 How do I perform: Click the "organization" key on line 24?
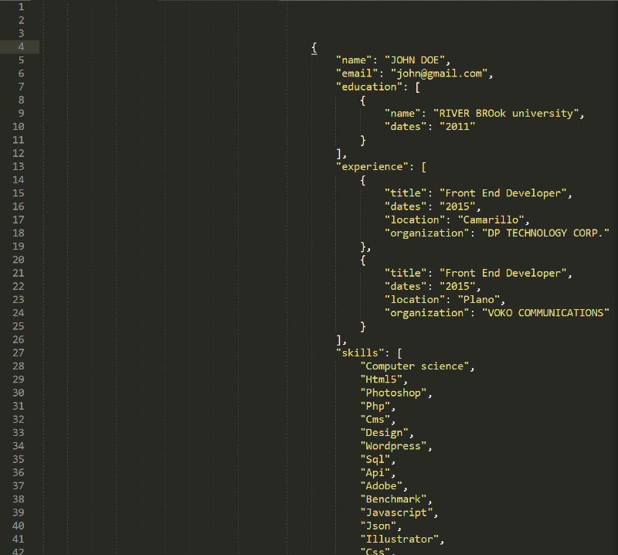click(427, 313)
